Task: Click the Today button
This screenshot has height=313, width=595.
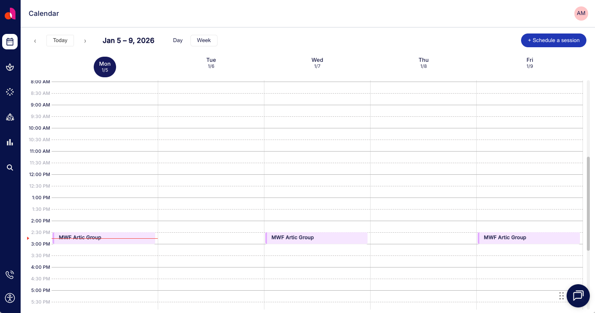Action: [60, 40]
